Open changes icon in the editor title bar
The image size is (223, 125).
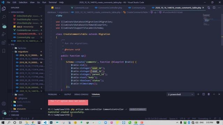(209, 8)
